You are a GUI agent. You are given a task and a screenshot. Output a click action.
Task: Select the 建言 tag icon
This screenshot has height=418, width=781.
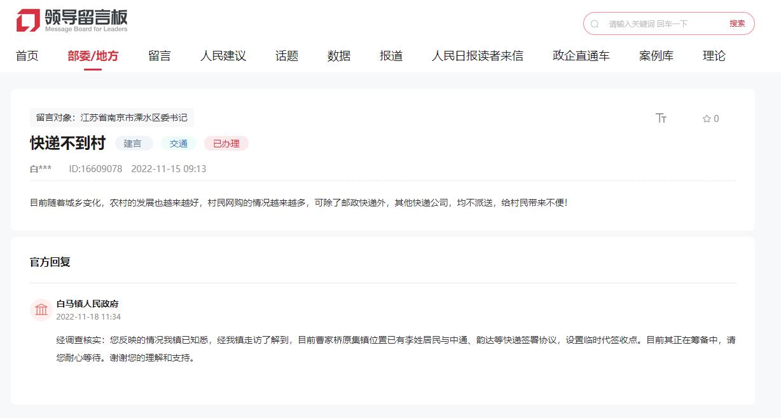coord(134,144)
